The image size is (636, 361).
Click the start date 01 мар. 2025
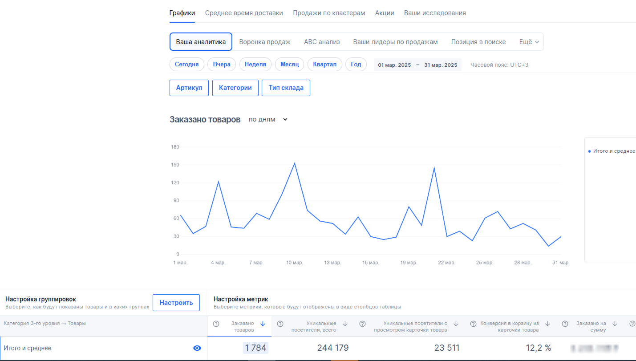(394, 65)
